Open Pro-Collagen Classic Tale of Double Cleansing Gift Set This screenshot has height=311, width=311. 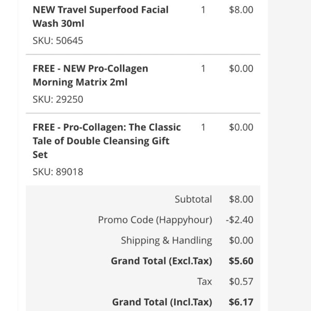107,141
